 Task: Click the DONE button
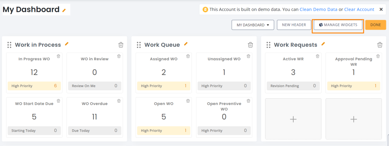click(376, 25)
